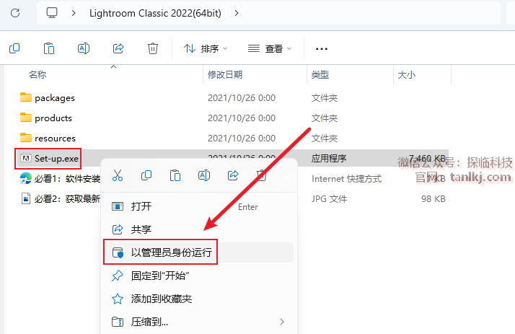
Task: Click the toolbar delete trash icon
Action: [153, 48]
